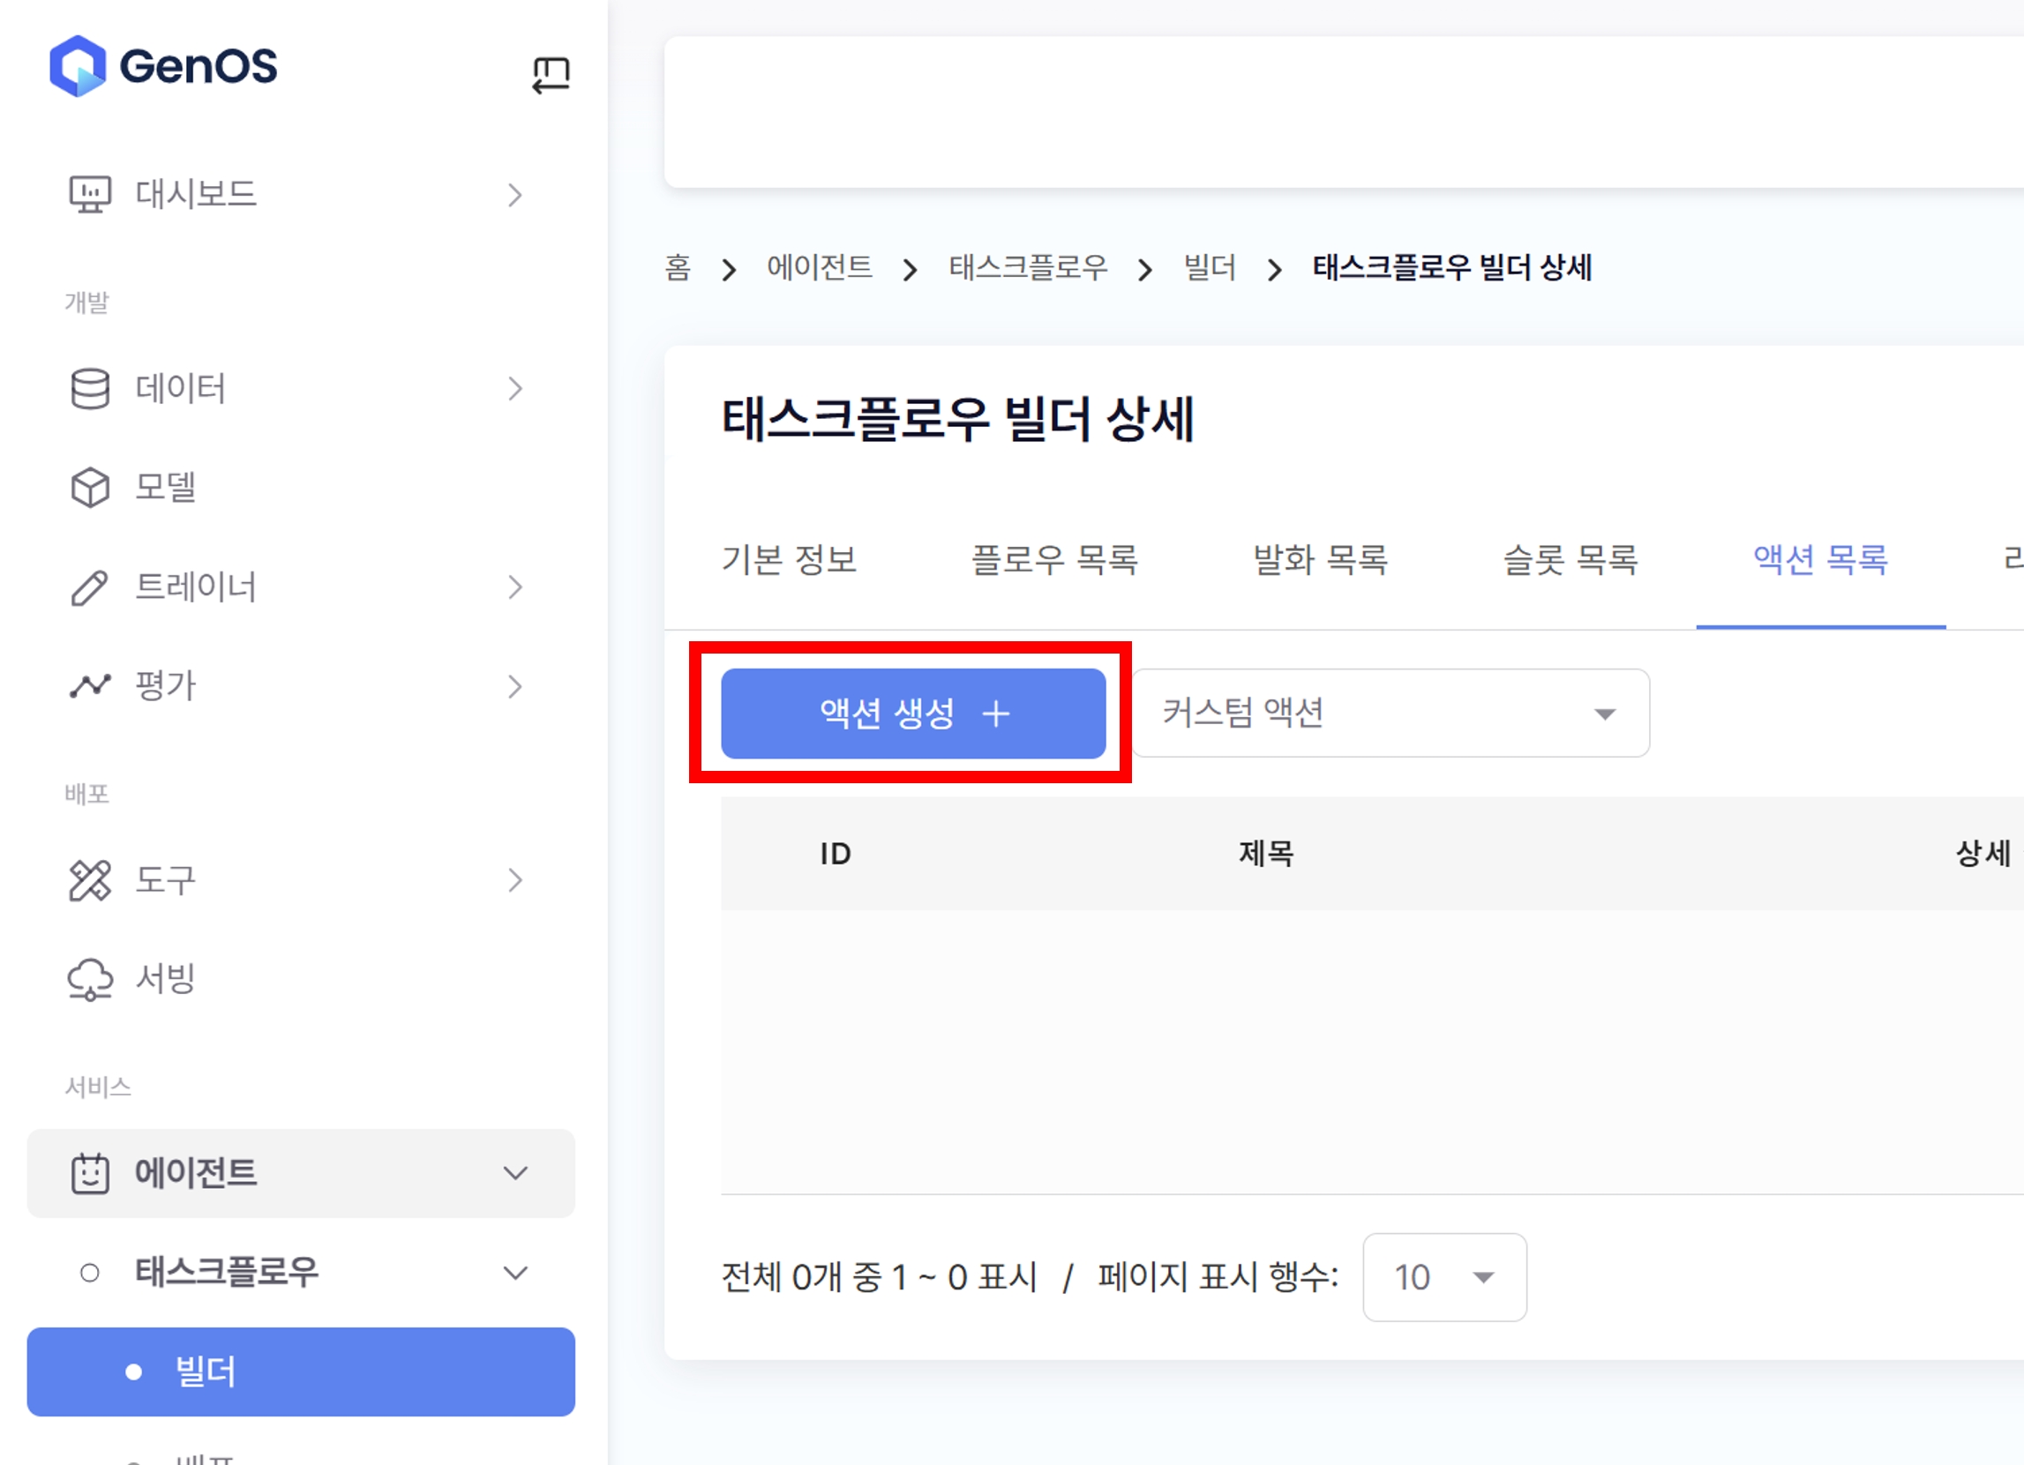Screen dimensions: 2024x1465
Task: Click the 도구 tools icon
Action: pos(90,880)
